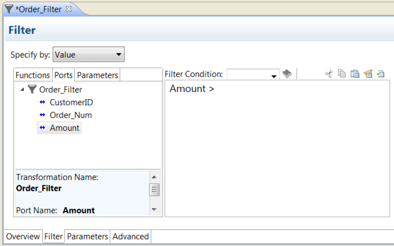This screenshot has height=246, width=394.
Task: Click the clear expression brush icon
Action: coord(368,74)
